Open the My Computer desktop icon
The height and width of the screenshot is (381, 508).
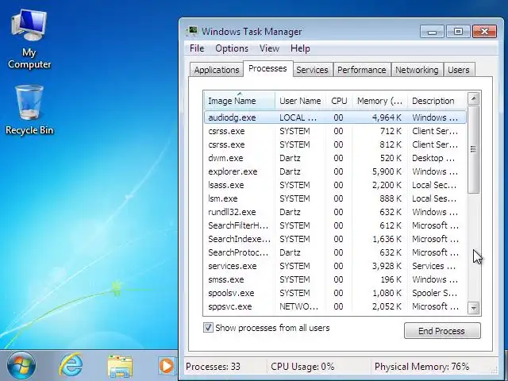[29, 39]
